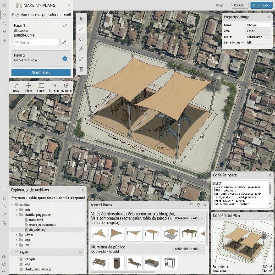
Task: Select the tobogán layer
Action: [x=30, y=259]
